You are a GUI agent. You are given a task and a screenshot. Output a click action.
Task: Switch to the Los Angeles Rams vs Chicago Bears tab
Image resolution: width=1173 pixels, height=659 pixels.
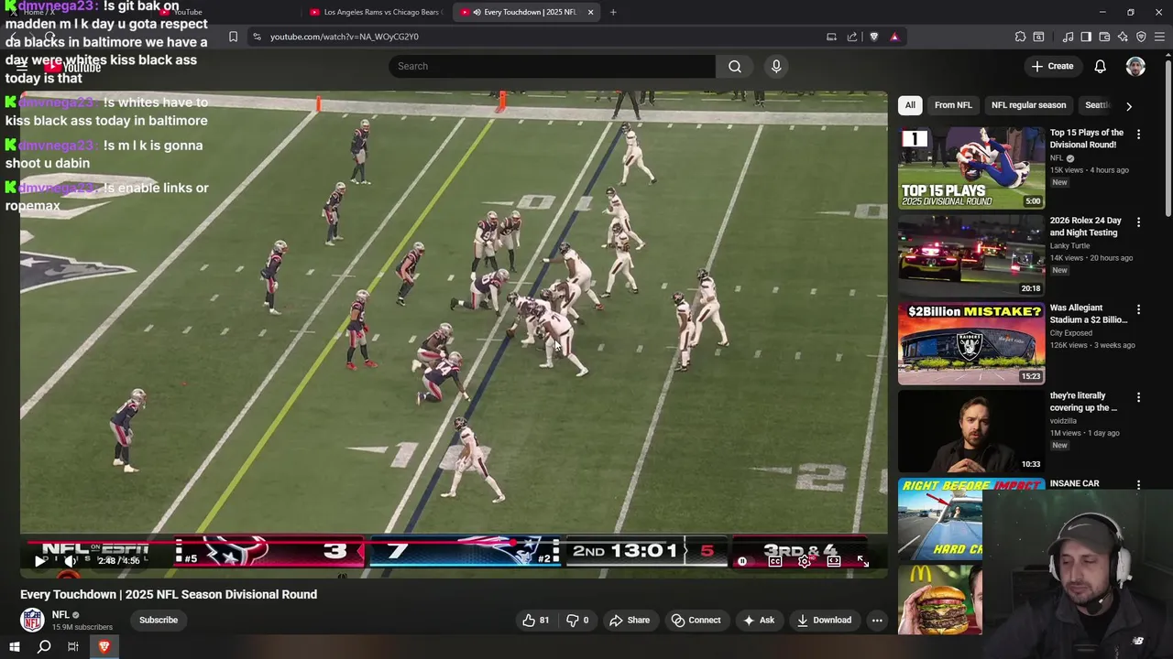[x=376, y=12]
